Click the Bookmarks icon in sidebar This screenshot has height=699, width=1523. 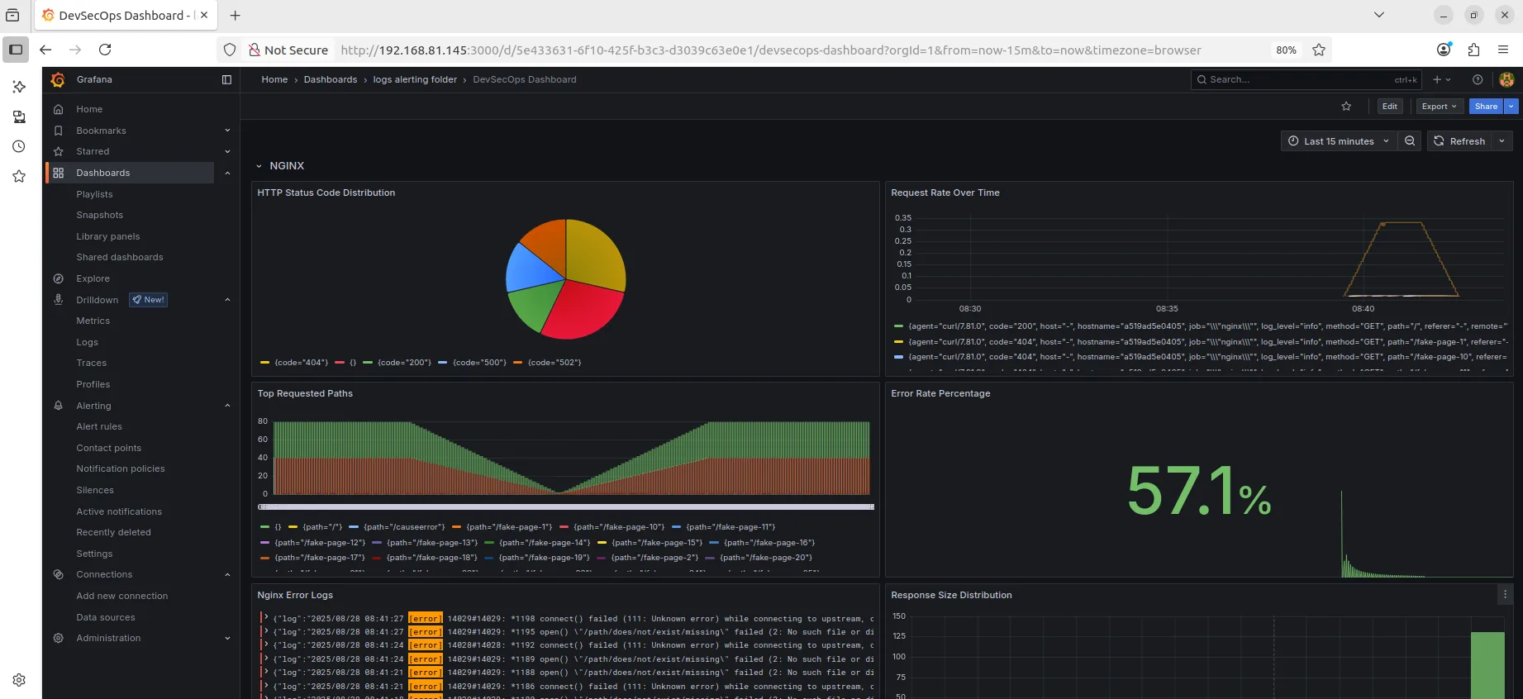[x=58, y=131]
